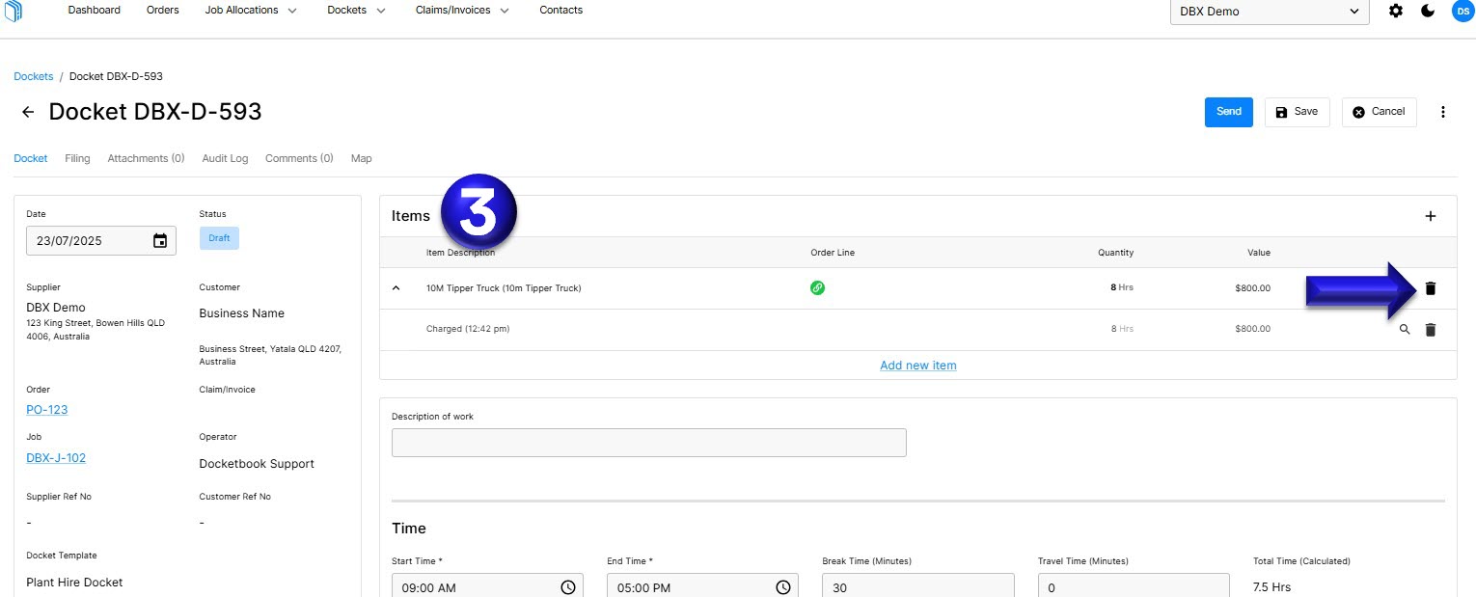Click the Description of work field
This screenshot has height=597, width=1476.
pos(649,443)
